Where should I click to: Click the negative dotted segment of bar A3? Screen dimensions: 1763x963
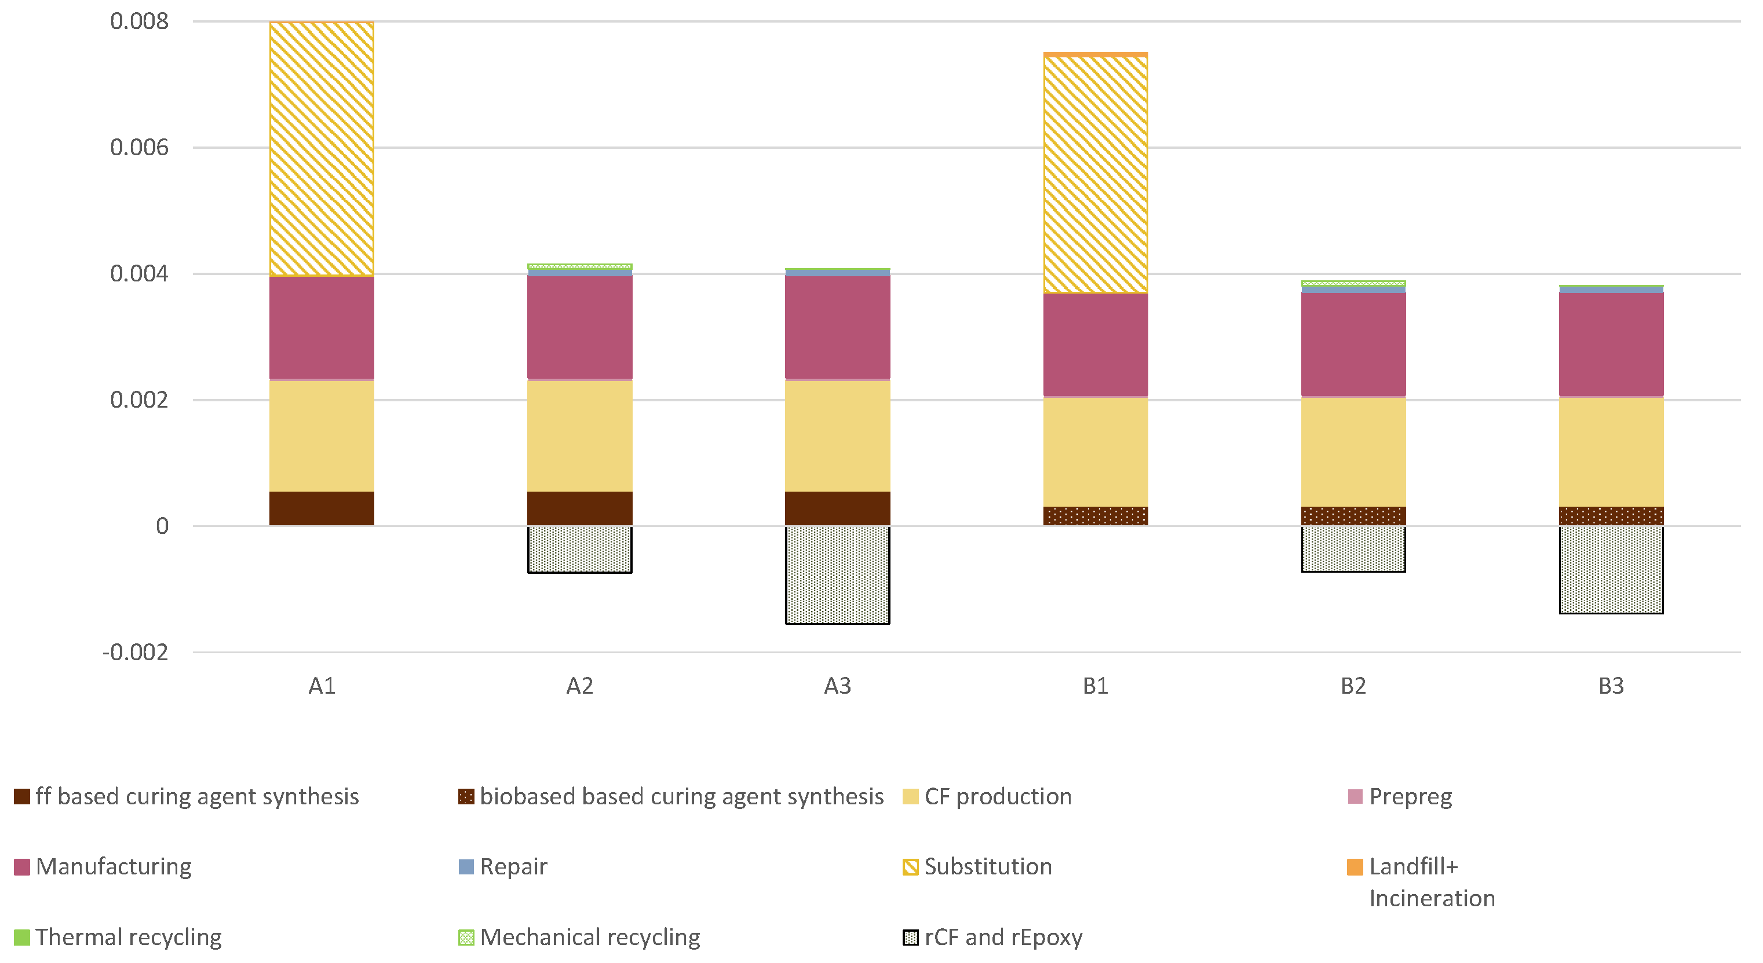pyautogui.click(x=838, y=574)
